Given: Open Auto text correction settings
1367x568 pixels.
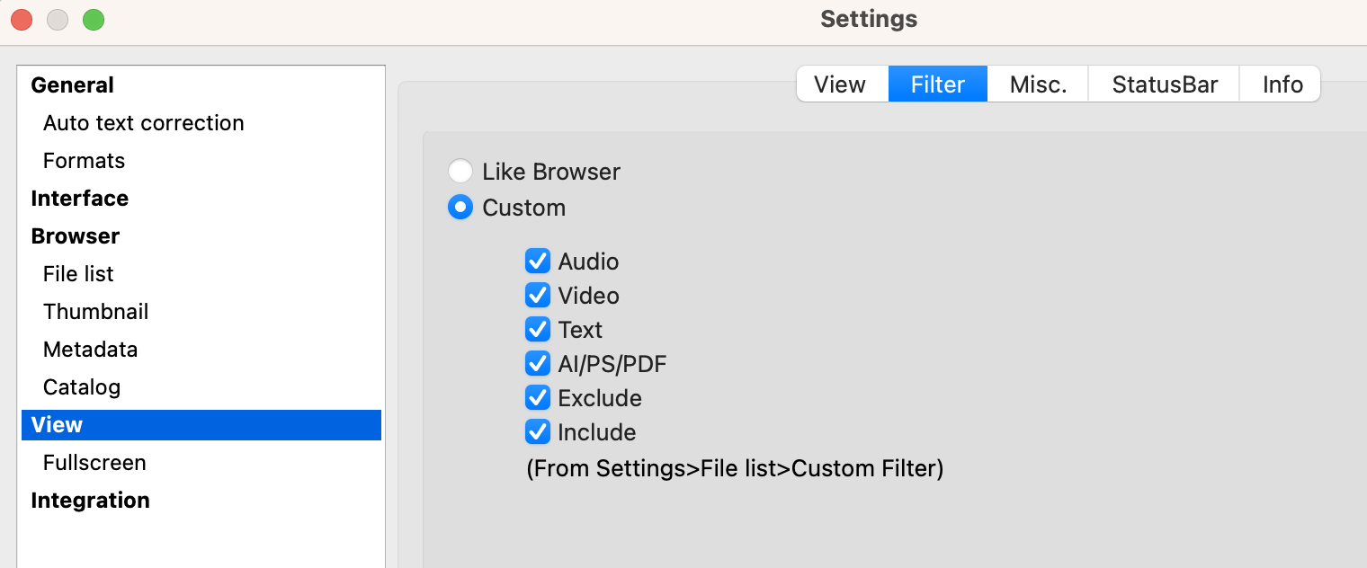Looking at the screenshot, I should (144, 123).
